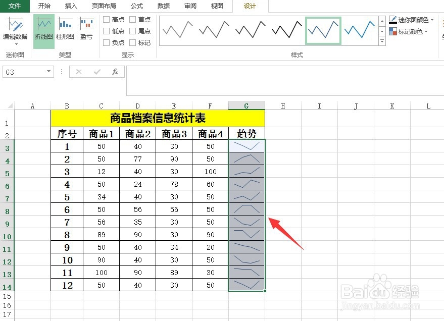Click the cell containing 78

pyautogui.click(x=174, y=184)
